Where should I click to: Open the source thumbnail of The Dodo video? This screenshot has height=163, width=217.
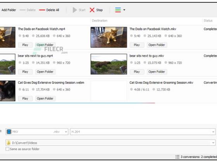pos(8,37)
